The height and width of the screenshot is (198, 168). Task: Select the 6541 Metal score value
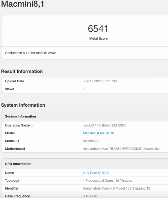(98, 29)
